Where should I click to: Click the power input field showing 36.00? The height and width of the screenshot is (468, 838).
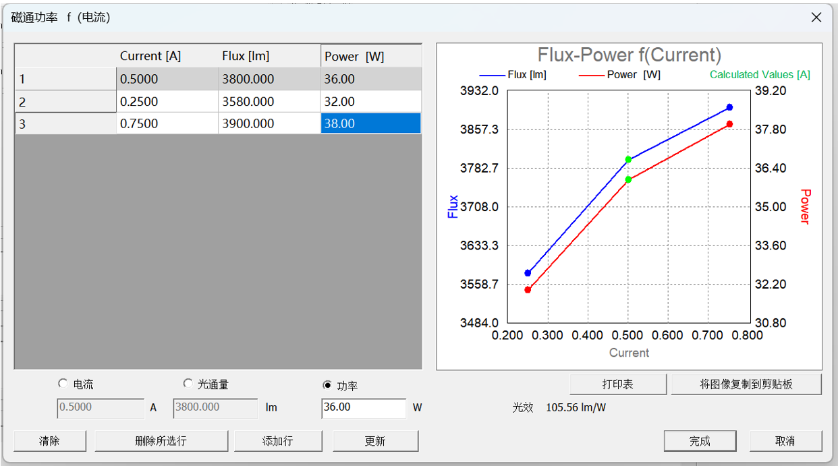click(x=363, y=407)
